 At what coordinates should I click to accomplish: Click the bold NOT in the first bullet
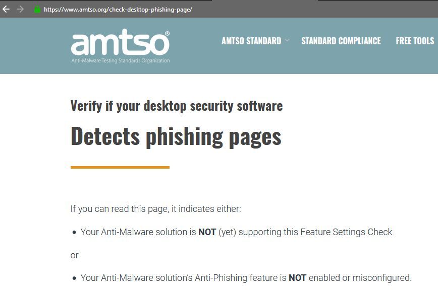207,232
